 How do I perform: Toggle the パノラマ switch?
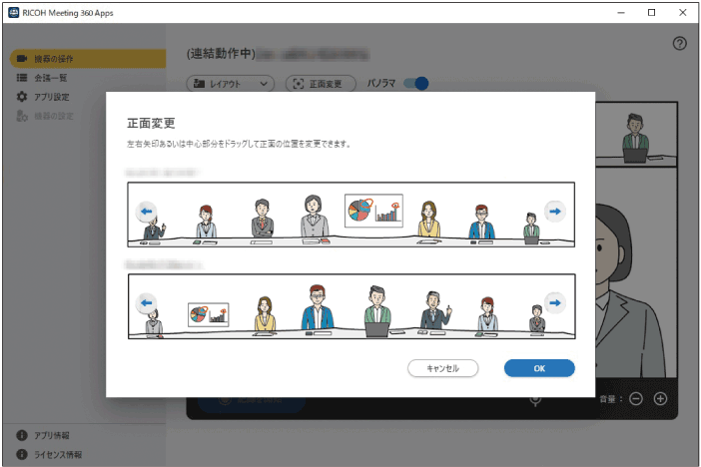point(415,83)
